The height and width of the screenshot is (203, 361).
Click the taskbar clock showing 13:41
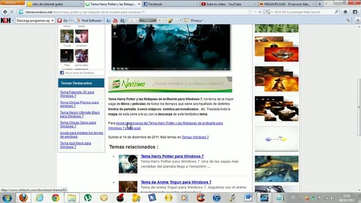(x=347, y=198)
